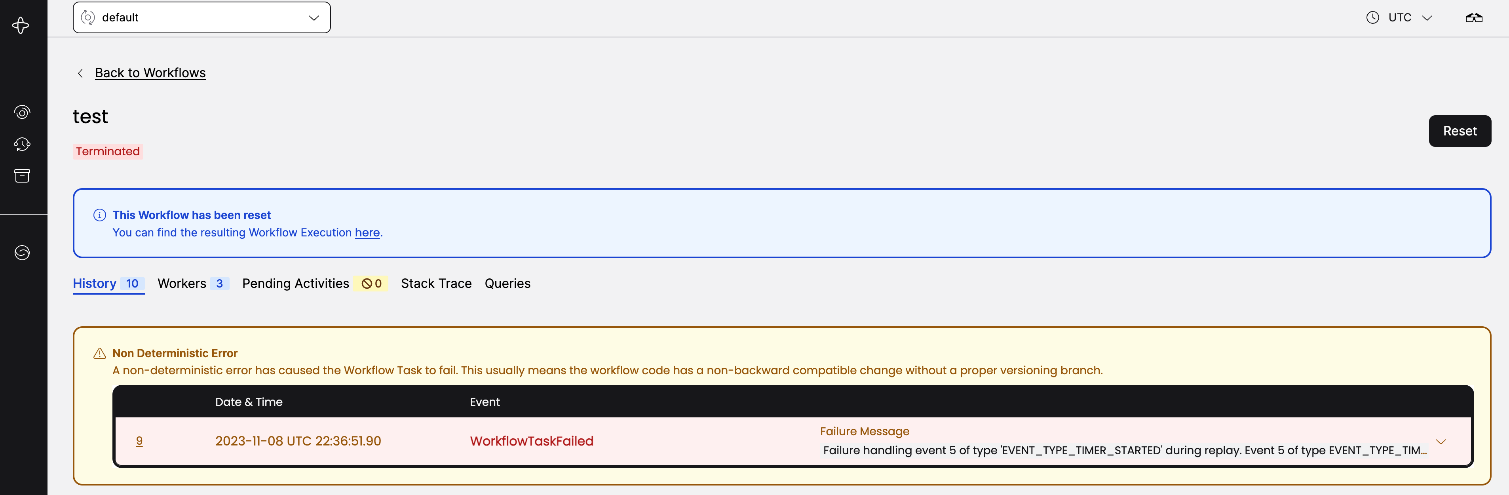
Task: Click the clock icon beside UTC
Action: tap(1373, 17)
